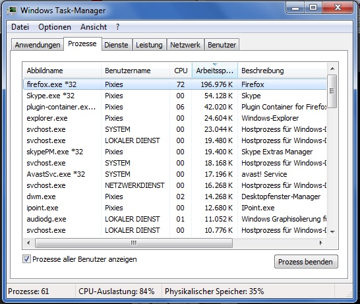
Task: Open the Datei menu
Action: (20, 27)
